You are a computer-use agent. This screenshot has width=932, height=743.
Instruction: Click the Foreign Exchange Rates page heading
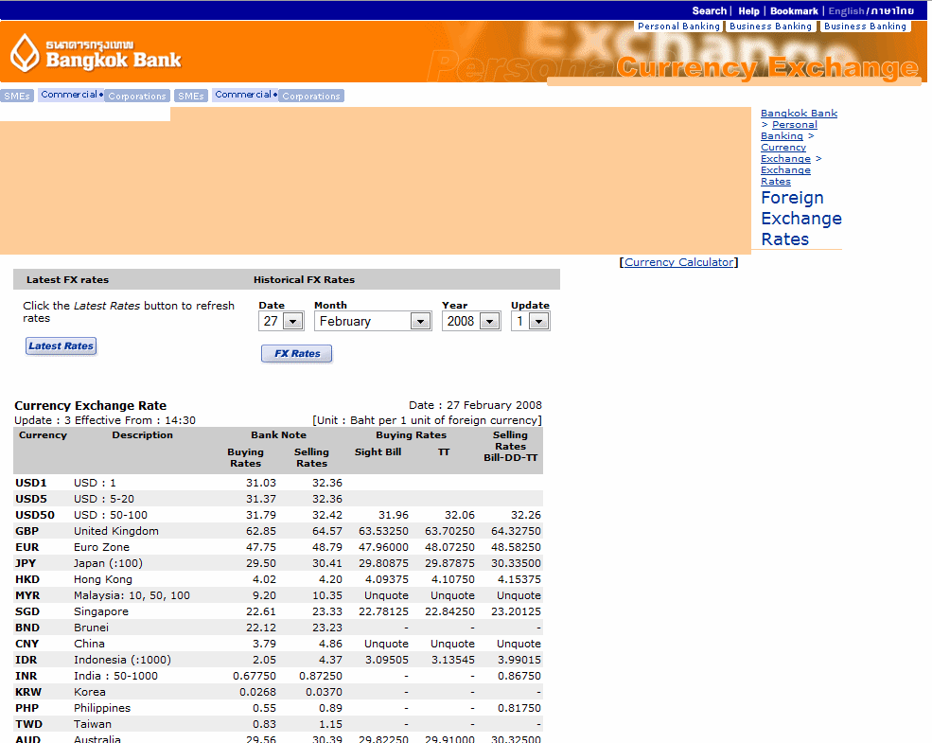[801, 218]
